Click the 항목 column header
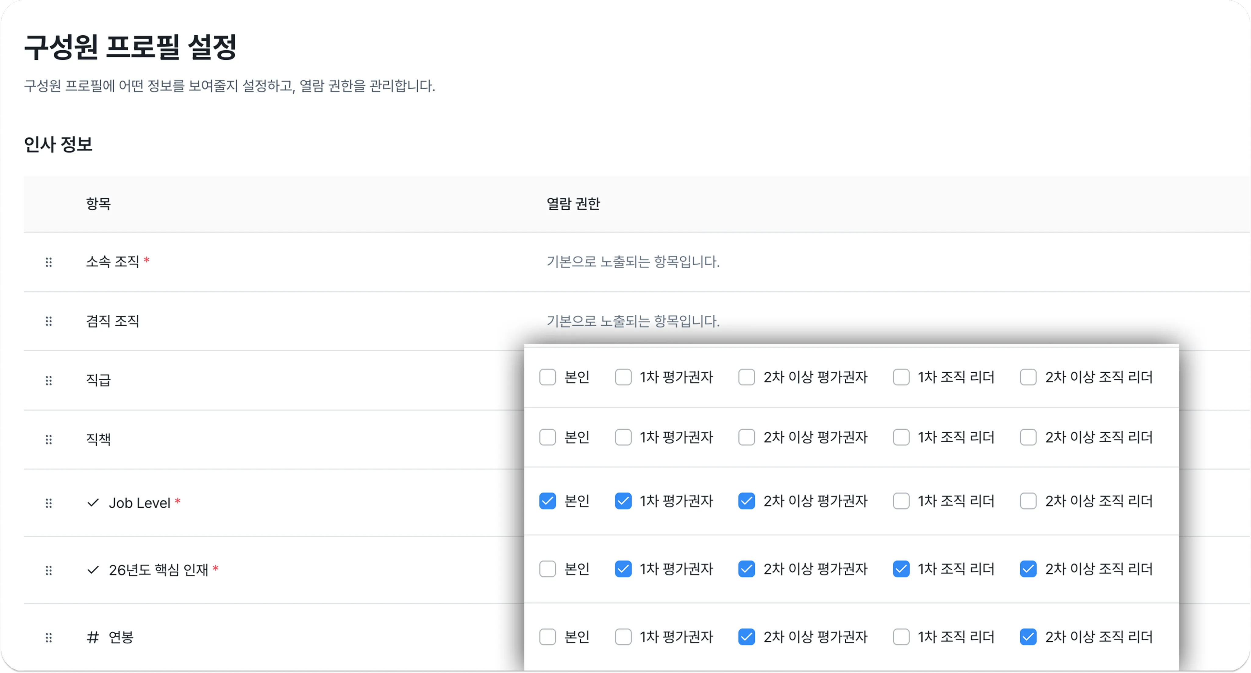Viewport: 1251px width, 673px height. tap(98, 204)
